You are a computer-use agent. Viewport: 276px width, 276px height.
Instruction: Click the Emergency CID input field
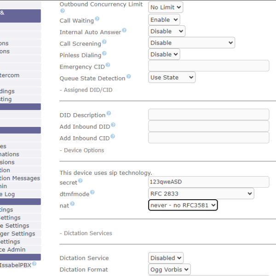point(208,66)
